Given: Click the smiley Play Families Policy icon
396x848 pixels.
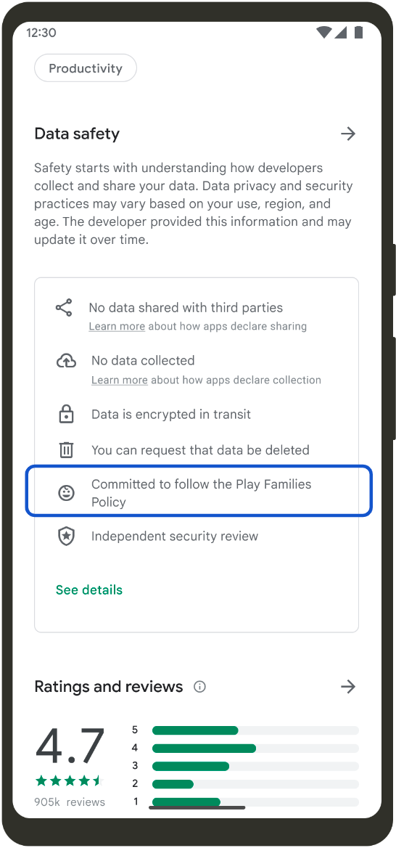Looking at the screenshot, I should coord(66,493).
